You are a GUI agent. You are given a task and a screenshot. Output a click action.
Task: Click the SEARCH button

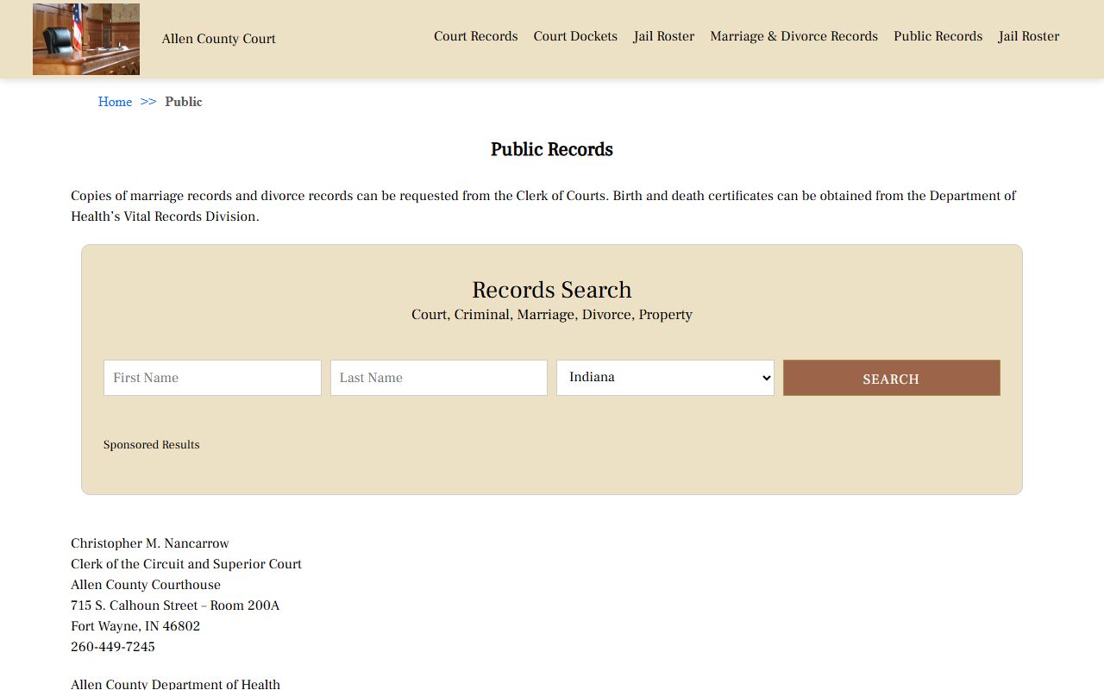892,378
